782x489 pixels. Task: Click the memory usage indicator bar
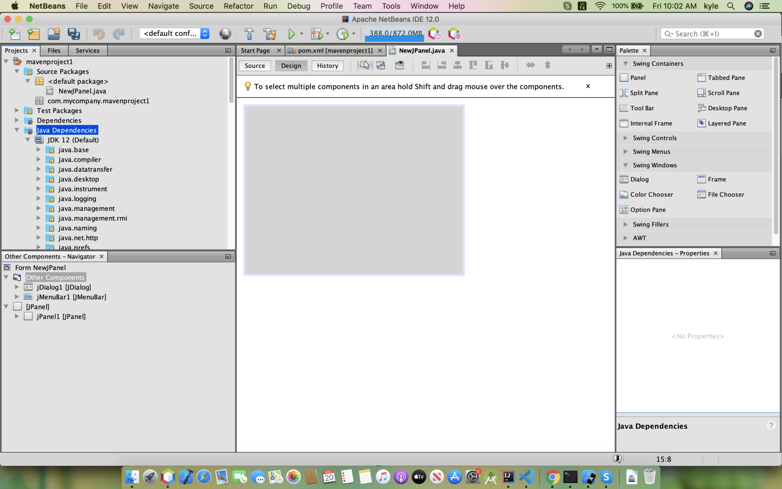(395, 34)
